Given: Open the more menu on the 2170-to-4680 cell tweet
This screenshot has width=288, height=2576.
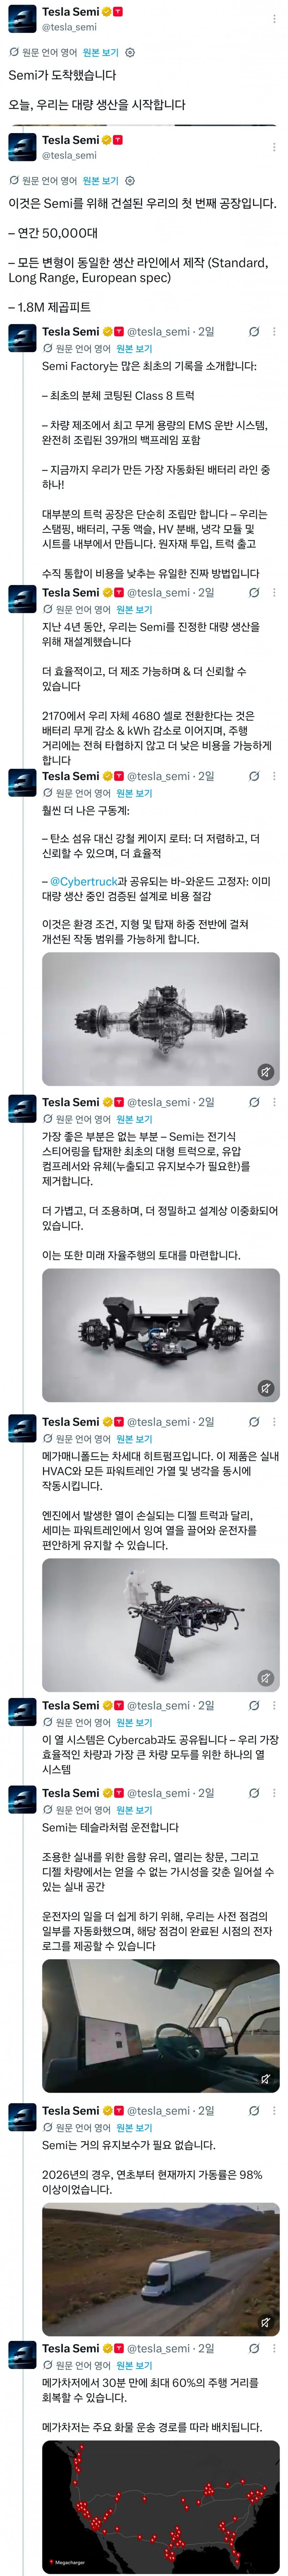Looking at the screenshot, I should (274, 592).
